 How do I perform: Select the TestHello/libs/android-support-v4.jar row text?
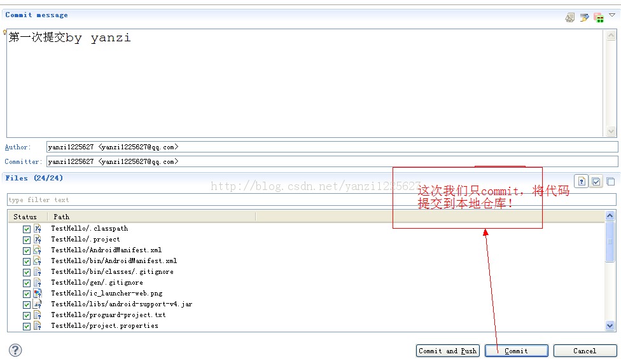pos(122,304)
